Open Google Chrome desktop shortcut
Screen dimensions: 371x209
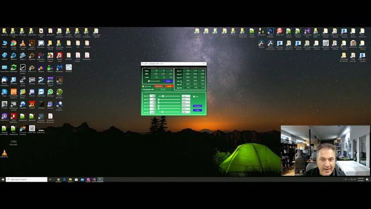click(13, 43)
